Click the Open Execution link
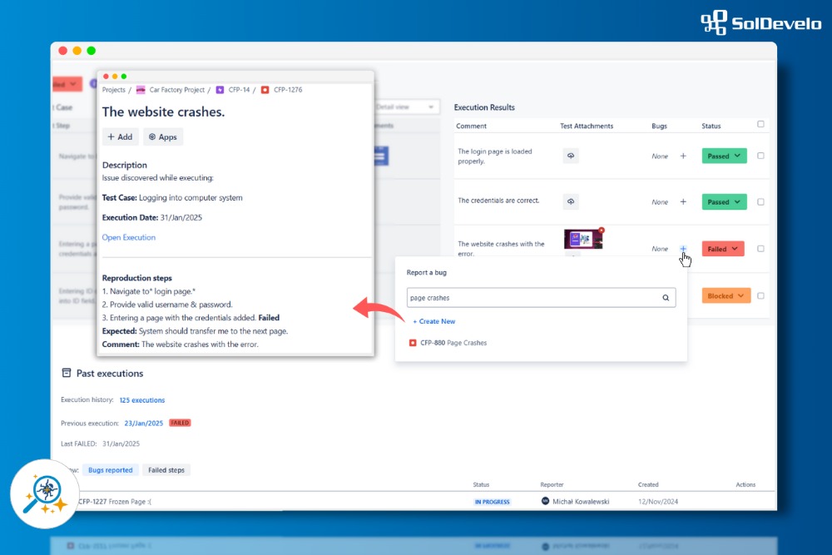832x555 pixels. (x=128, y=237)
